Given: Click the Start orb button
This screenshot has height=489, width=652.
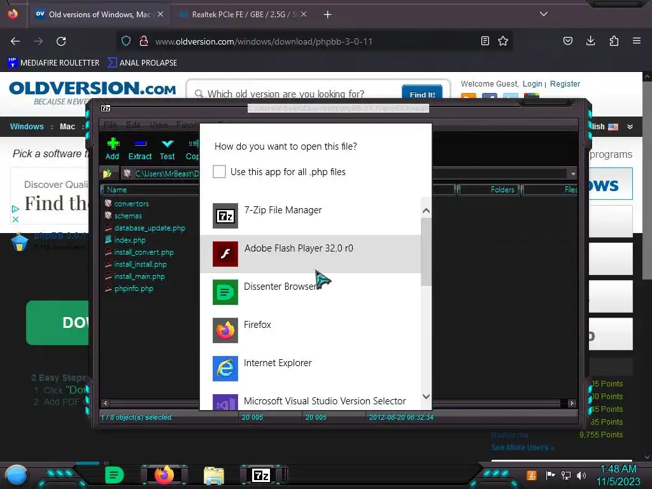Looking at the screenshot, I should point(17,475).
